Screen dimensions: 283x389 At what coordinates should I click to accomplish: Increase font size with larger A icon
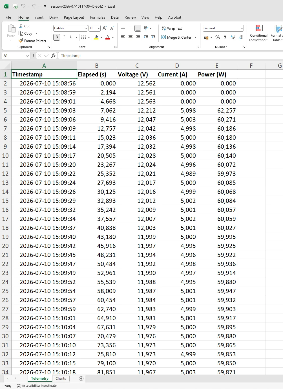pyautogui.click(x=105, y=28)
